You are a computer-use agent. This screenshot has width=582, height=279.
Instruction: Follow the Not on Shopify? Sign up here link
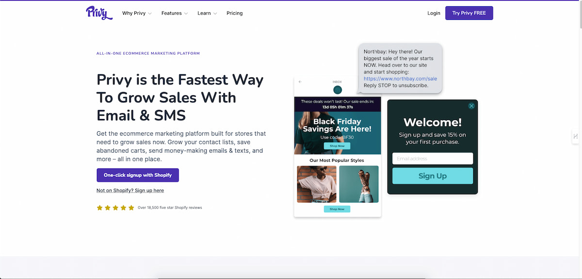point(130,191)
